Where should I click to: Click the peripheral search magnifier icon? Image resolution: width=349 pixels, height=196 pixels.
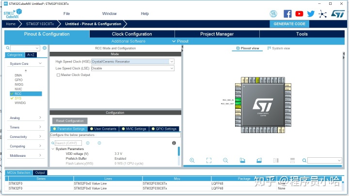(x=8, y=48)
